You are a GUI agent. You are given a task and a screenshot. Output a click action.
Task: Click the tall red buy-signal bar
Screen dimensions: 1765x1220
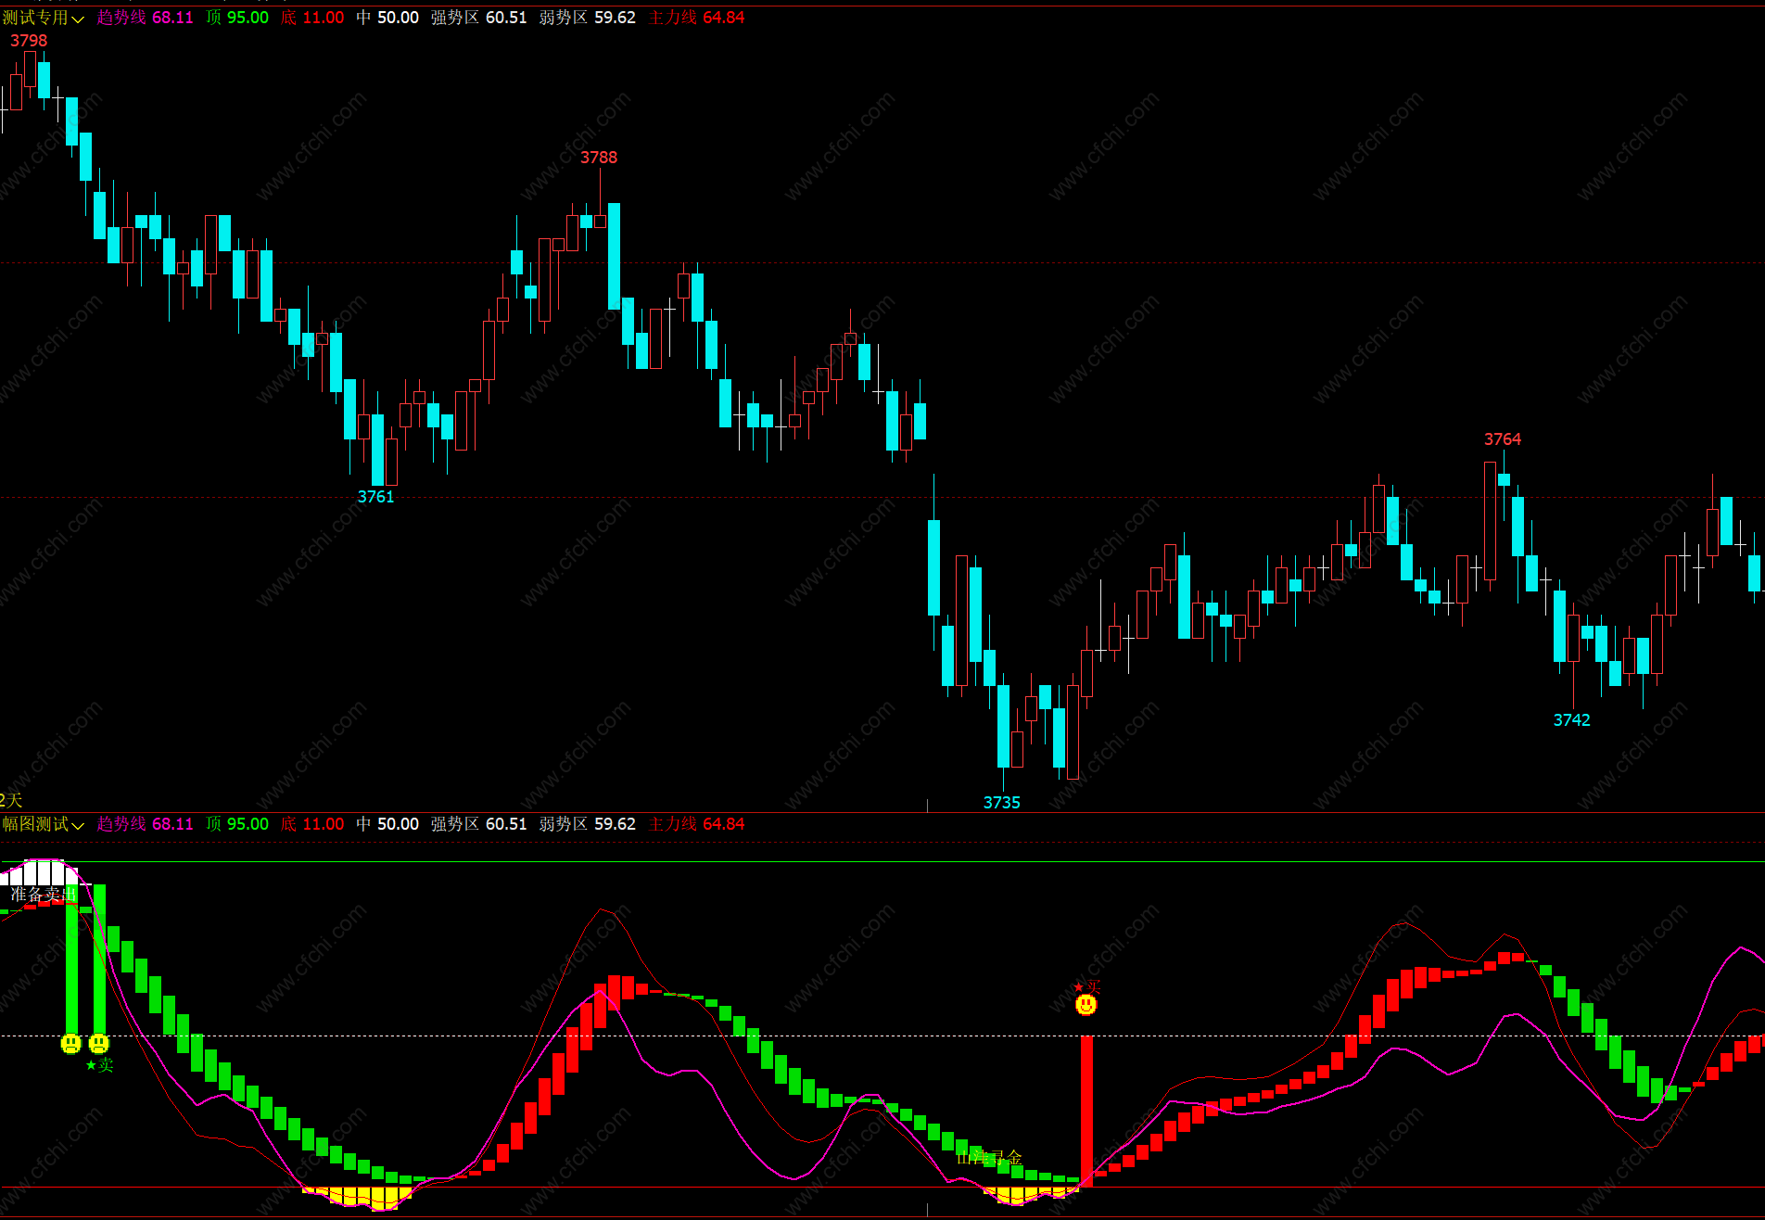1086,1111
